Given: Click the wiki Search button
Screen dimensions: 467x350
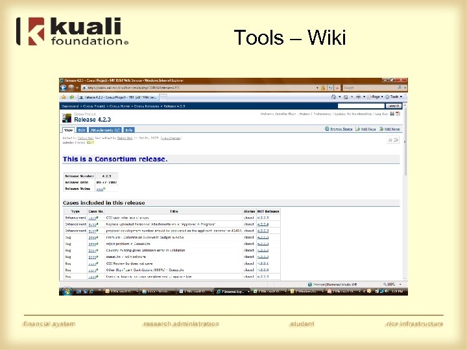Looking at the screenshot, I should tap(394, 106).
